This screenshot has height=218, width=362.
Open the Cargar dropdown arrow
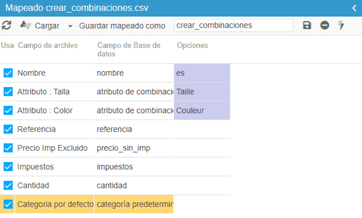click(x=70, y=26)
